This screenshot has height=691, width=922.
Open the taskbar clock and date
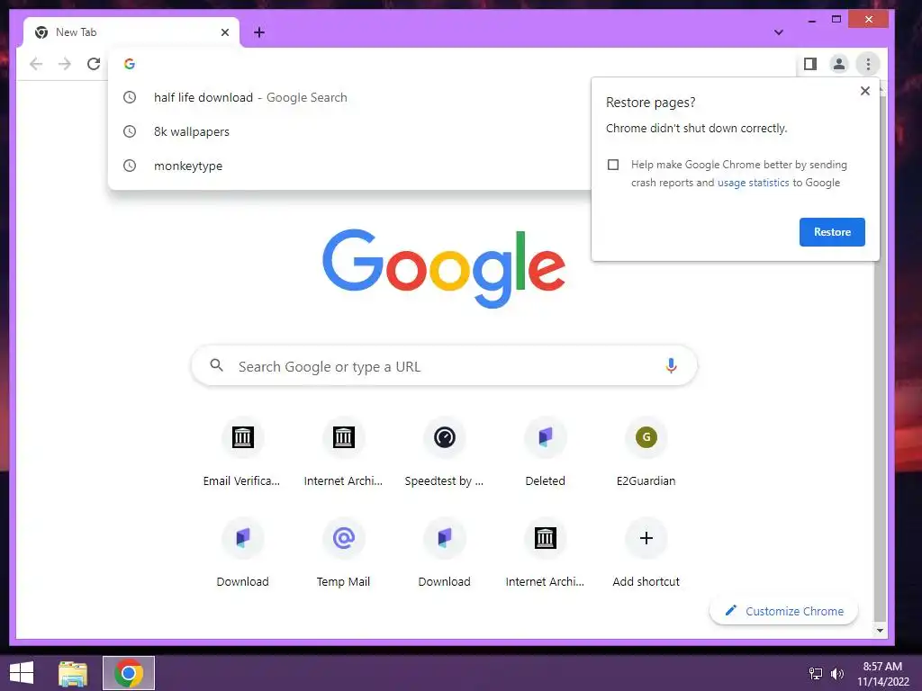[882, 674]
